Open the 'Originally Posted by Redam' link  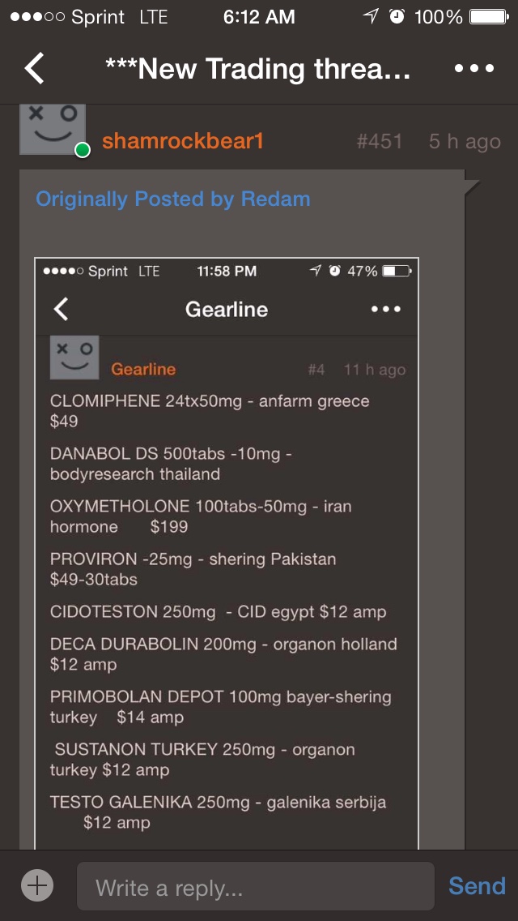172,199
